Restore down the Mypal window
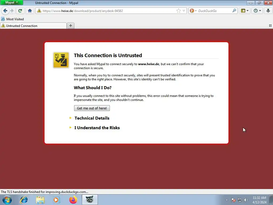 [x=259, y=3]
